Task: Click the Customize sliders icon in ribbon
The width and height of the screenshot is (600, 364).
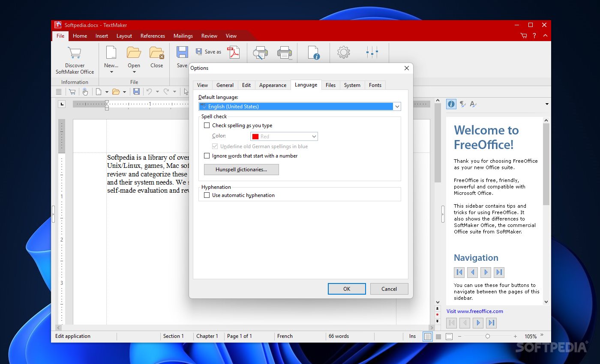Action: [x=372, y=53]
